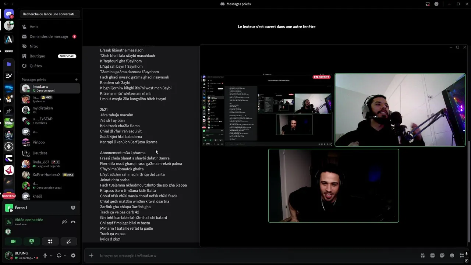
Task: Open the EV server icon
Action: tap(9, 75)
